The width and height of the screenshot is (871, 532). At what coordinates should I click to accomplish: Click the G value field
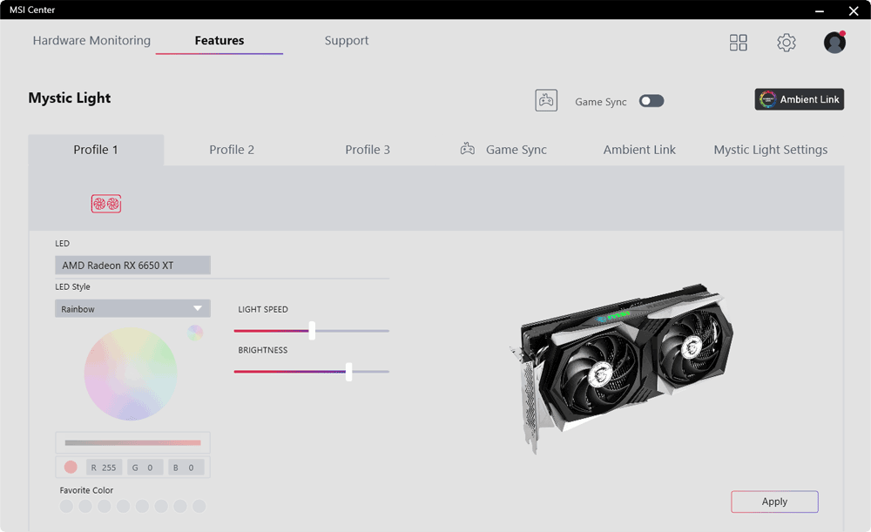[145, 468]
